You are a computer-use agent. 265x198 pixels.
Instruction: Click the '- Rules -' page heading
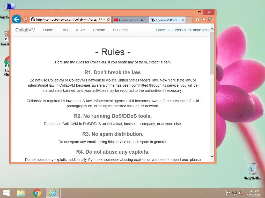click(113, 52)
